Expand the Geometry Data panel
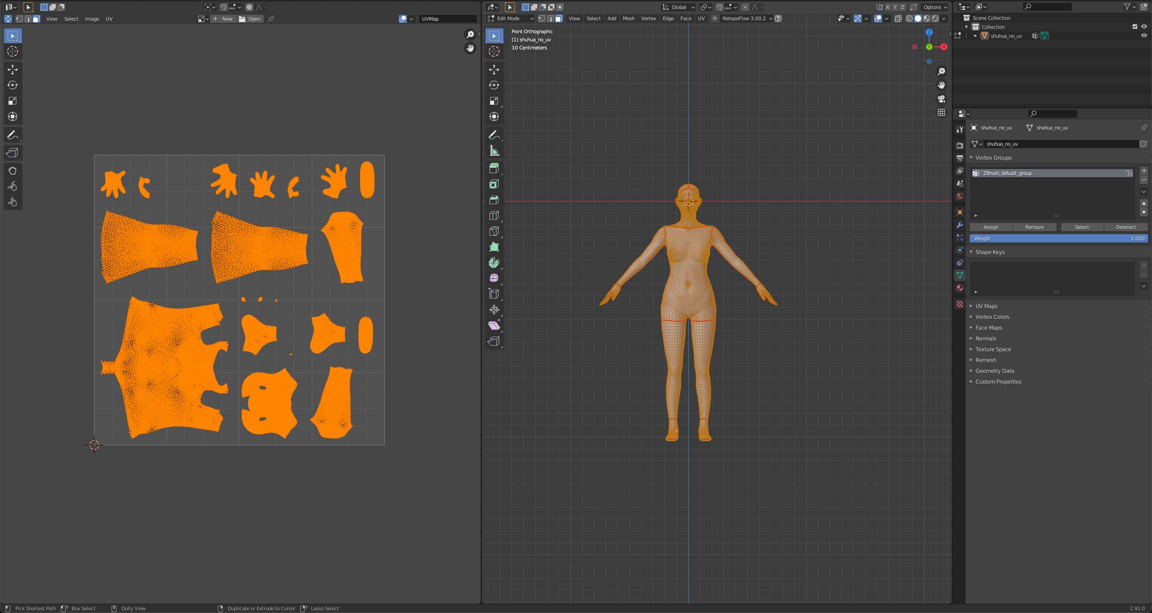Image resolution: width=1152 pixels, height=613 pixels. (x=994, y=371)
